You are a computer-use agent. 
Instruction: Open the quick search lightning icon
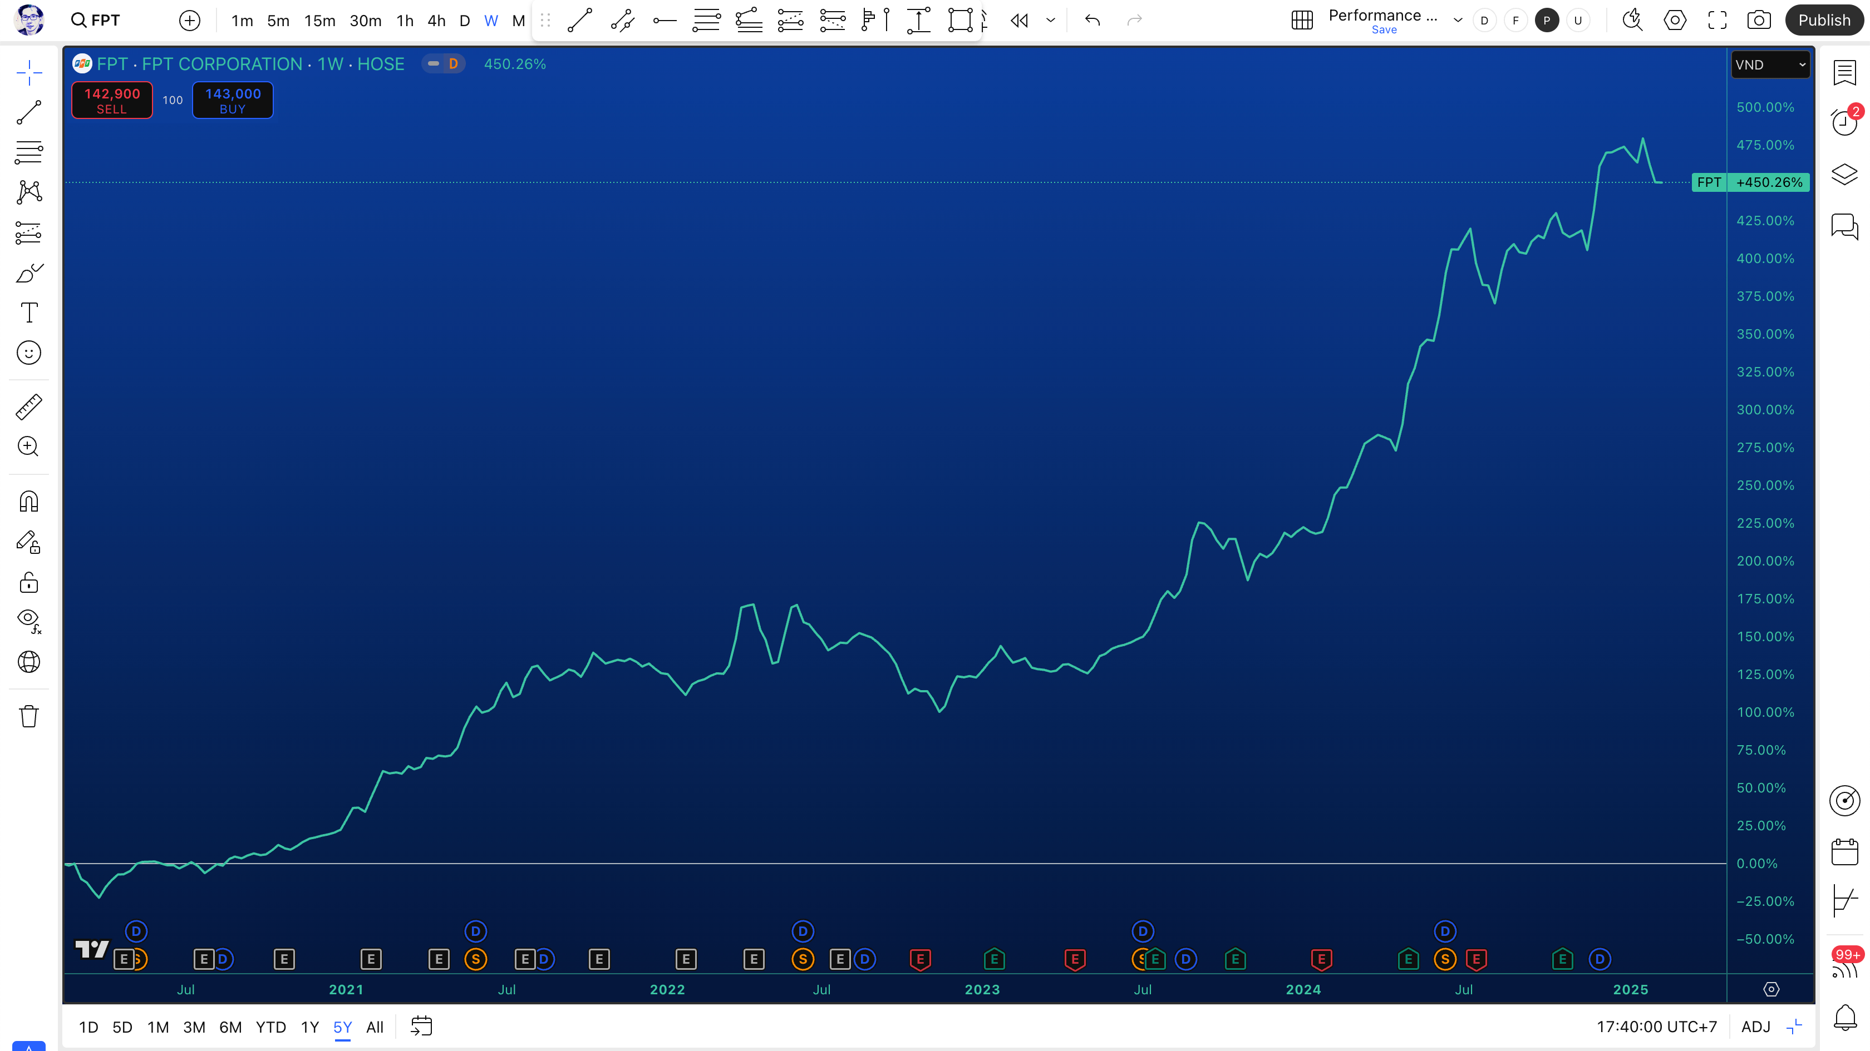(x=1632, y=21)
